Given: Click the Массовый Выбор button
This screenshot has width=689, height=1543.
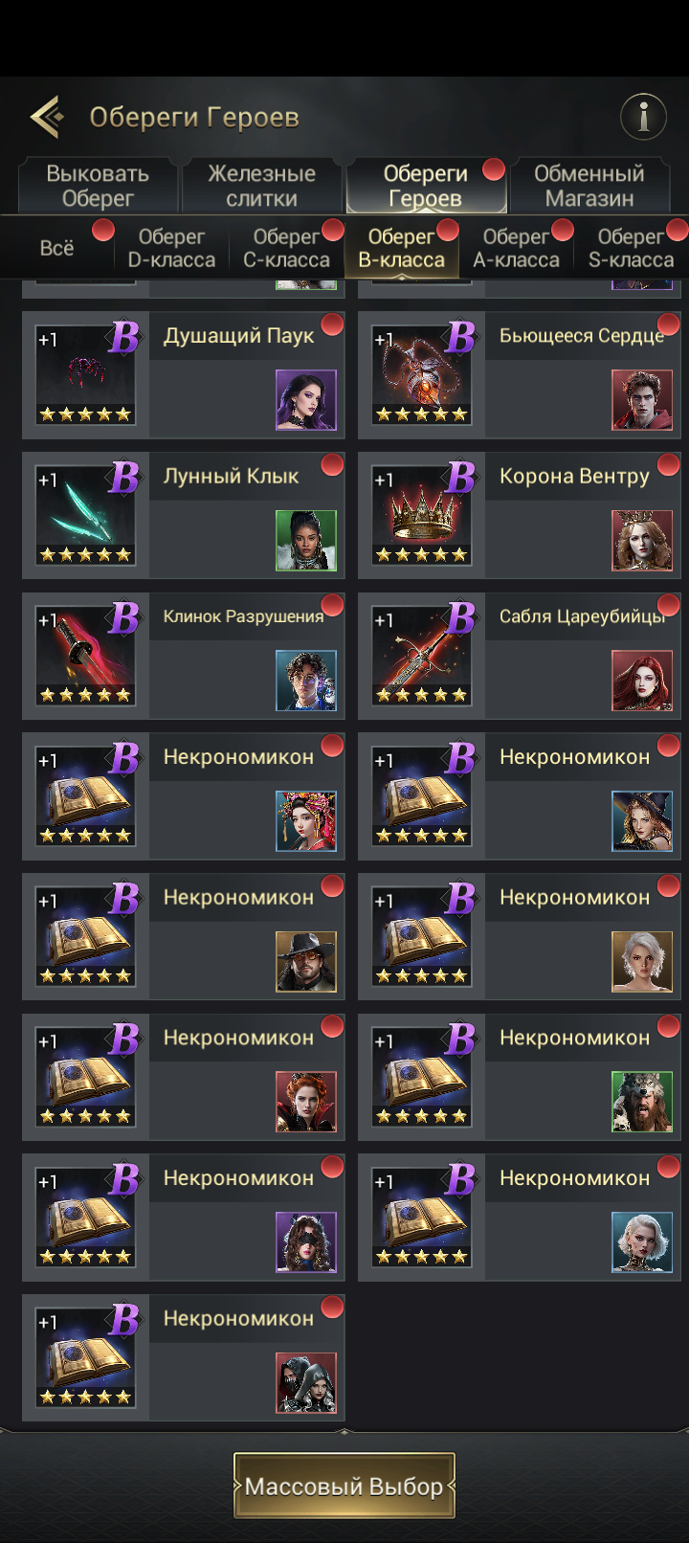Looking at the screenshot, I should pyautogui.click(x=344, y=1486).
